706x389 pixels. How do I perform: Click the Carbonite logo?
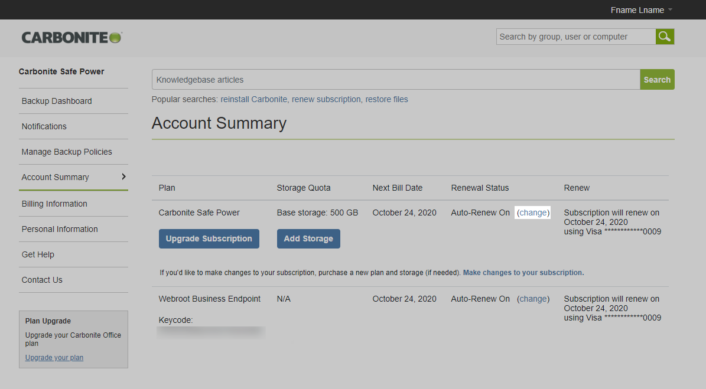[x=71, y=38]
